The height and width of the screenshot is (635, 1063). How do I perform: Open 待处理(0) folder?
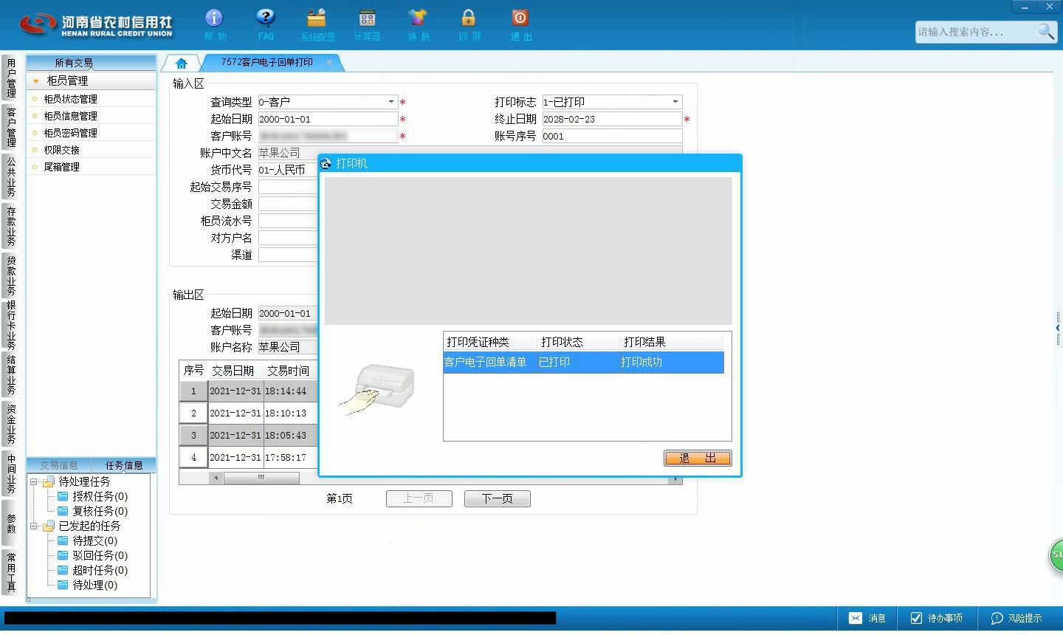(87, 585)
